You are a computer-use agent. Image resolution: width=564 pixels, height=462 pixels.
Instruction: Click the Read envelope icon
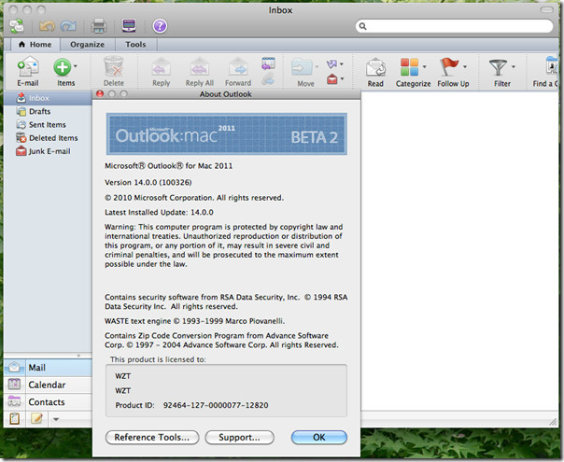pos(375,67)
